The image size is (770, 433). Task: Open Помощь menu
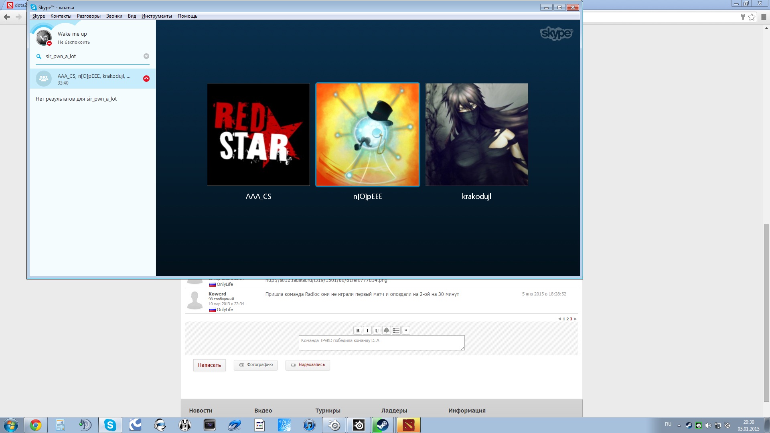click(187, 16)
